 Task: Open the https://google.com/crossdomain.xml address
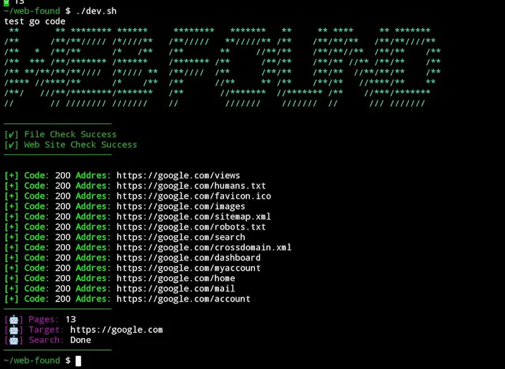click(x=204, y=247)
